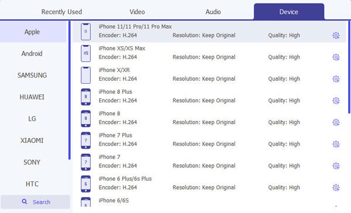Open settings gear for iPhone 6 Plus/6s Plus
Screen dimensions: 351x213
click(x=336, y=187)
